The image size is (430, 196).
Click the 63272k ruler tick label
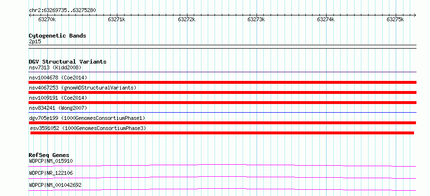pos(186,19)
